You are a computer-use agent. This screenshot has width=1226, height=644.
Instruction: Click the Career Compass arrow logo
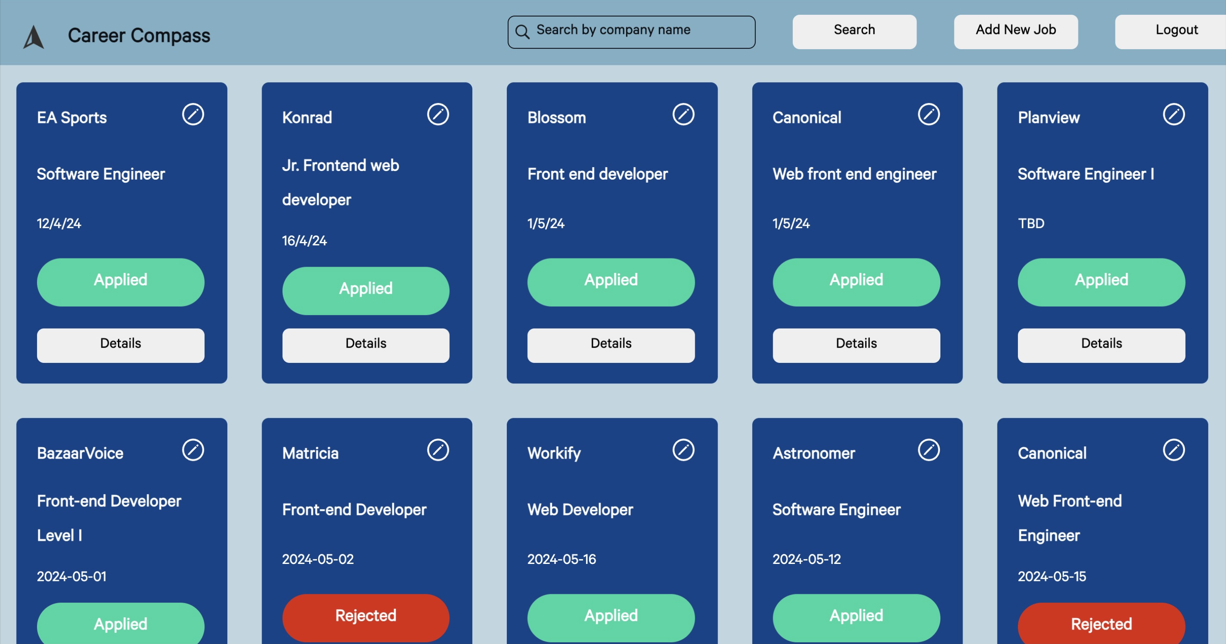click(x=34, y=37)
